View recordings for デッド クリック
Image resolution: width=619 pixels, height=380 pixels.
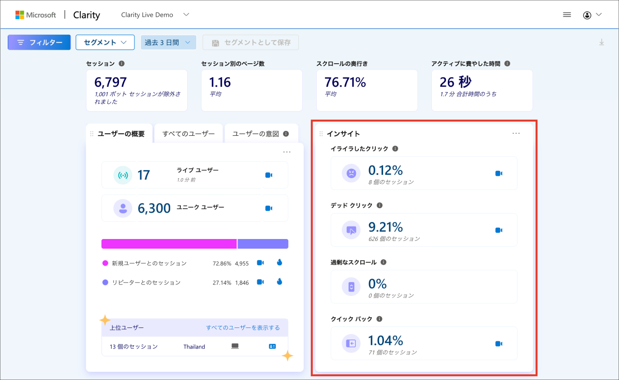click(x=499, y=230)
